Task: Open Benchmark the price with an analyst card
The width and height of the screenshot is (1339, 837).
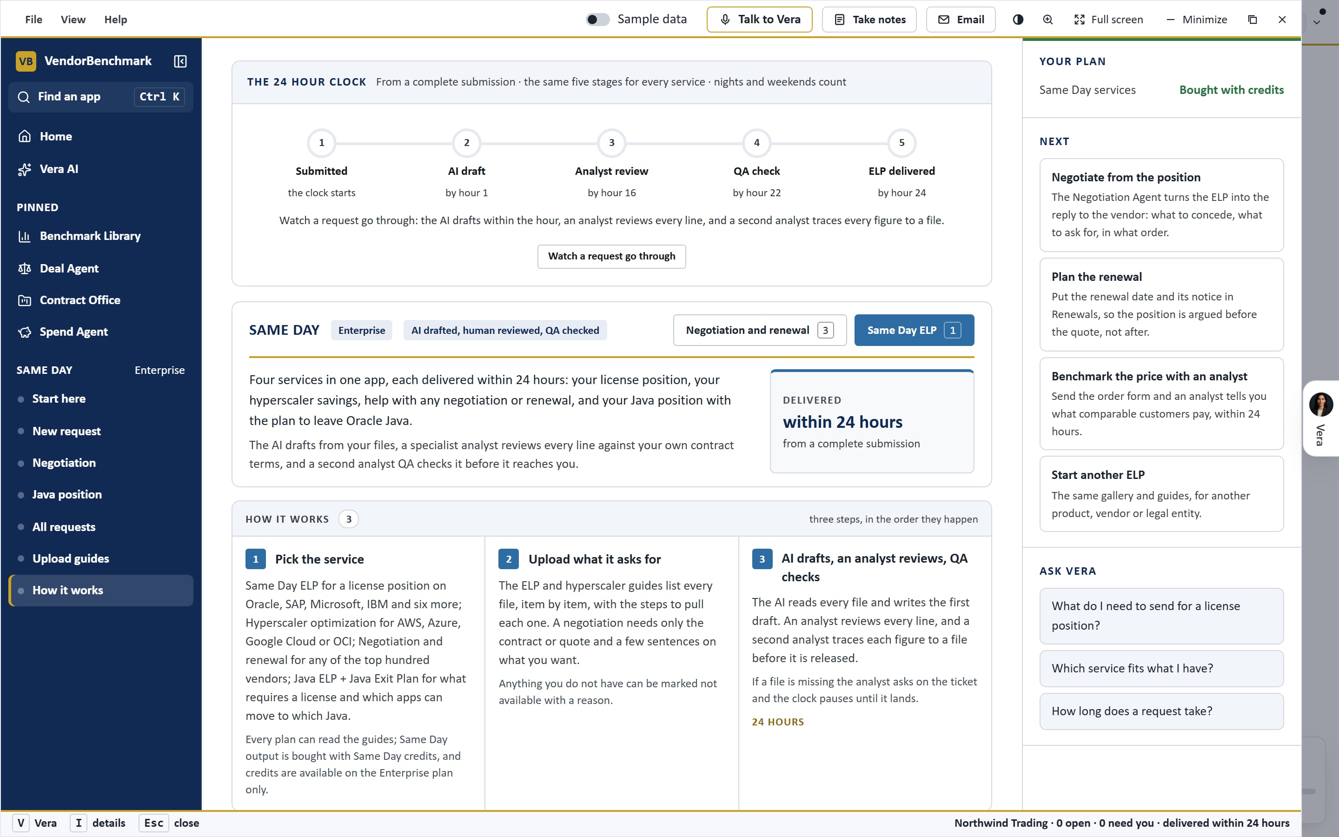Action: coord(1161,404)
